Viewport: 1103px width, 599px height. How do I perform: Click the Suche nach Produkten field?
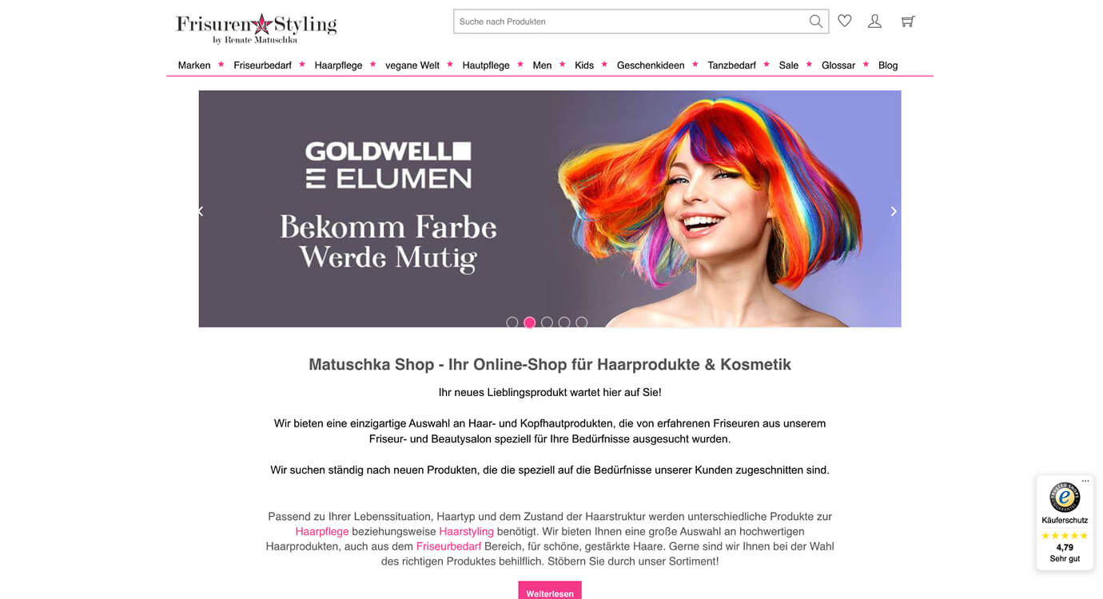(x=630, y=22)
